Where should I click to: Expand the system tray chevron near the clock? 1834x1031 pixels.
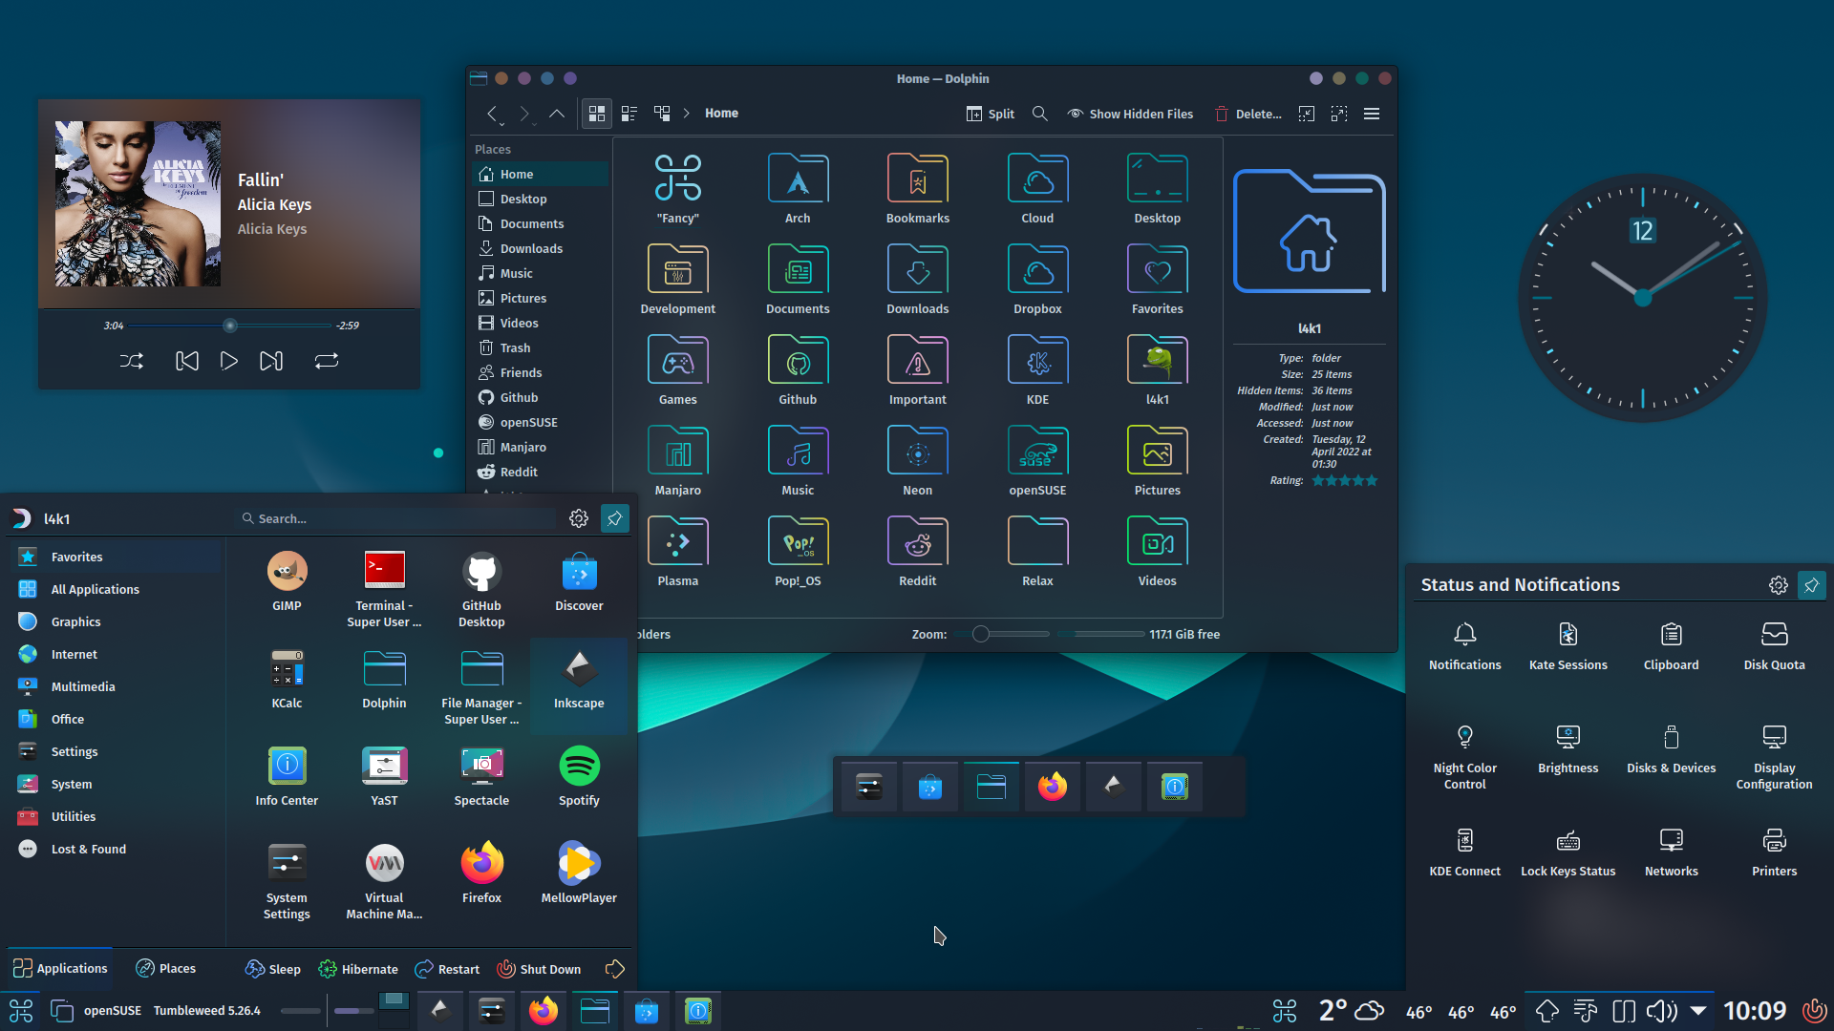[1697, 1010]
